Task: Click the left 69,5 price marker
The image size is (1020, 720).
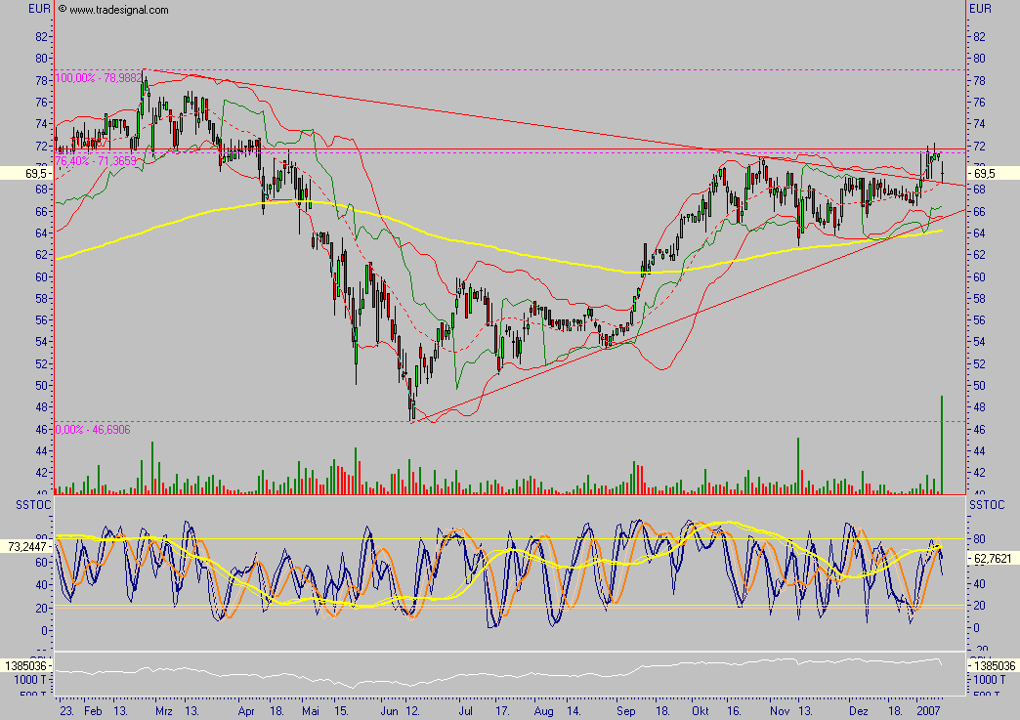Action: pyautogui.click(x=26, y=173)
